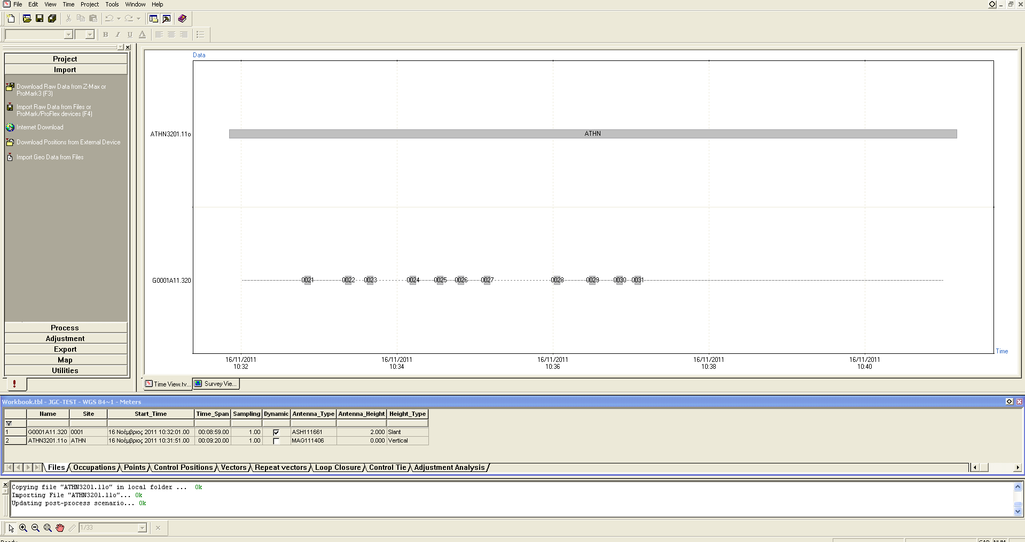This screenshot has height=542, width=1025.
Task: Open help with the purple book icon
Action: tap(182, 19)
